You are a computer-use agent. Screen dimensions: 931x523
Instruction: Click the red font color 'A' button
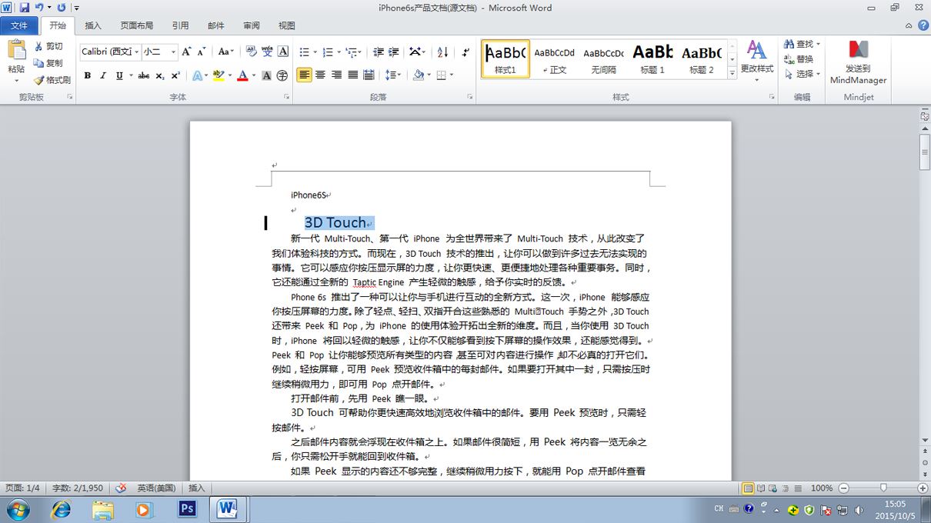pos(242,75)
